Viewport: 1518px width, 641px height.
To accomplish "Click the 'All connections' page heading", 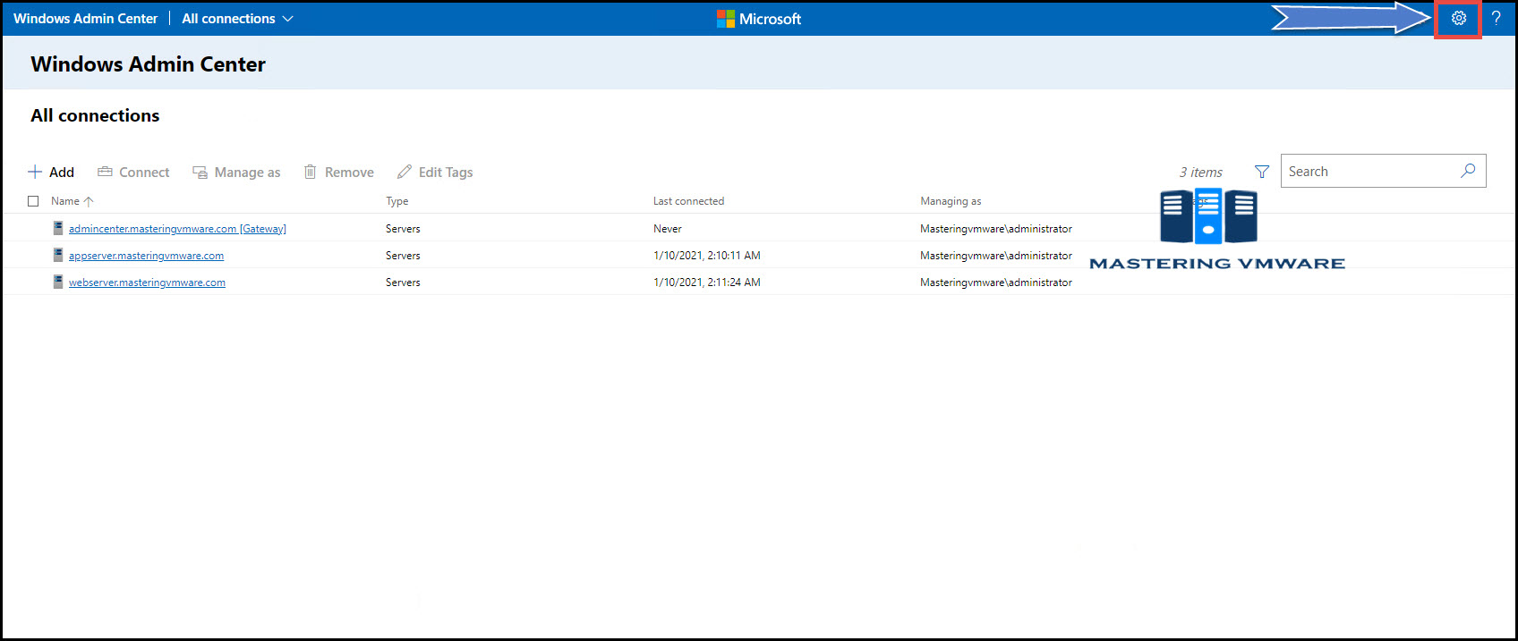I will (95, 115).
